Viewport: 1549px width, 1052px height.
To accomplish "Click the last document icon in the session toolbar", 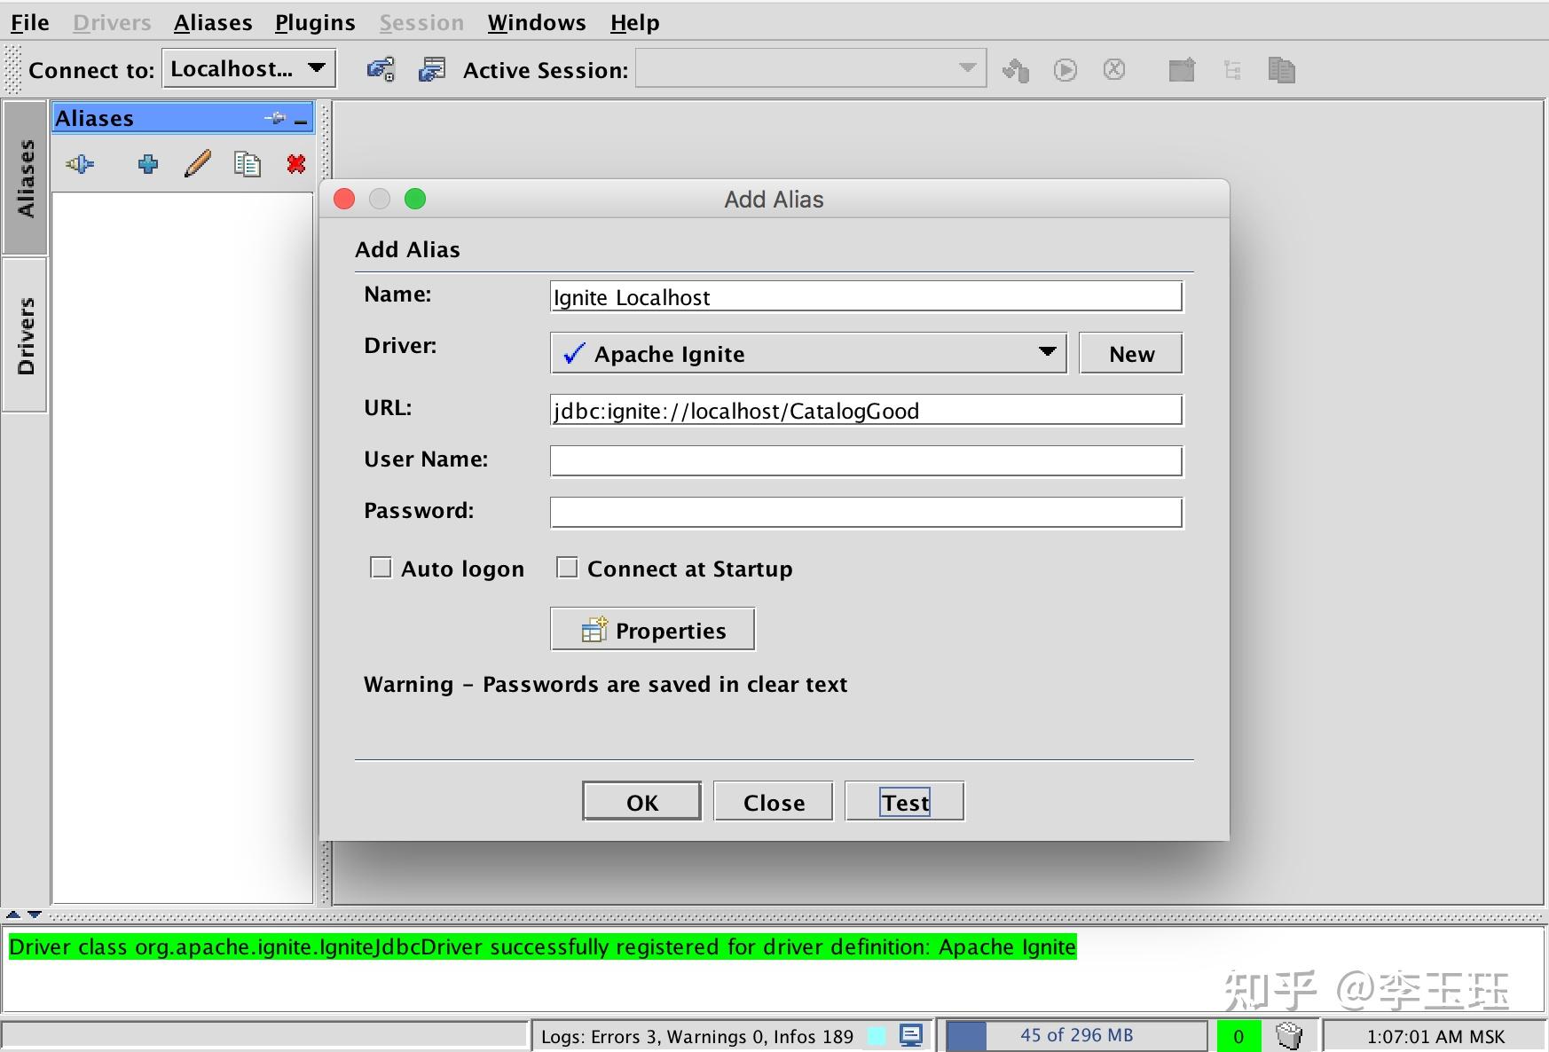I will pos(1282,69).
